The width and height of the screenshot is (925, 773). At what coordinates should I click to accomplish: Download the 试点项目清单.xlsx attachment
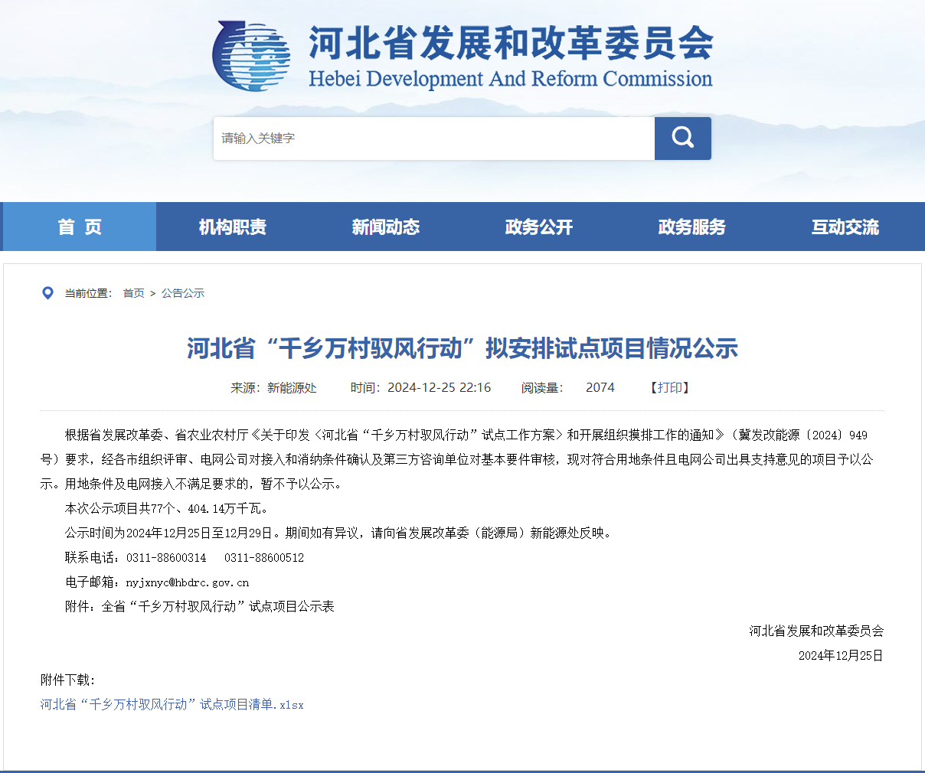pyautogui.click(x=172, y=704)
